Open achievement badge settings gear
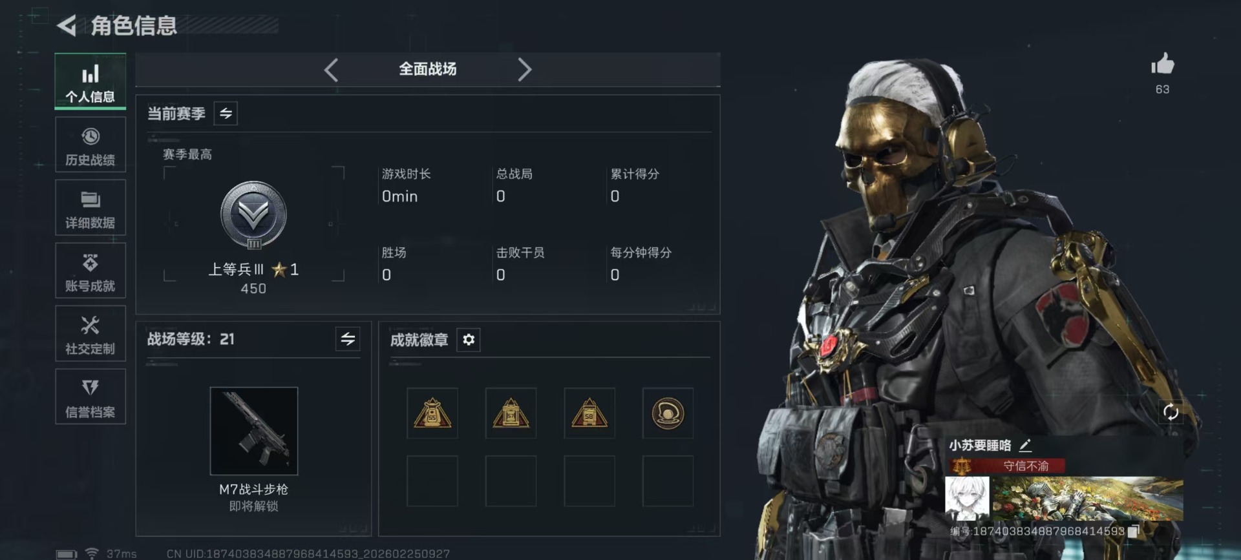The width and height of the screenshot is (1241, 560). (x=469, y=340)
